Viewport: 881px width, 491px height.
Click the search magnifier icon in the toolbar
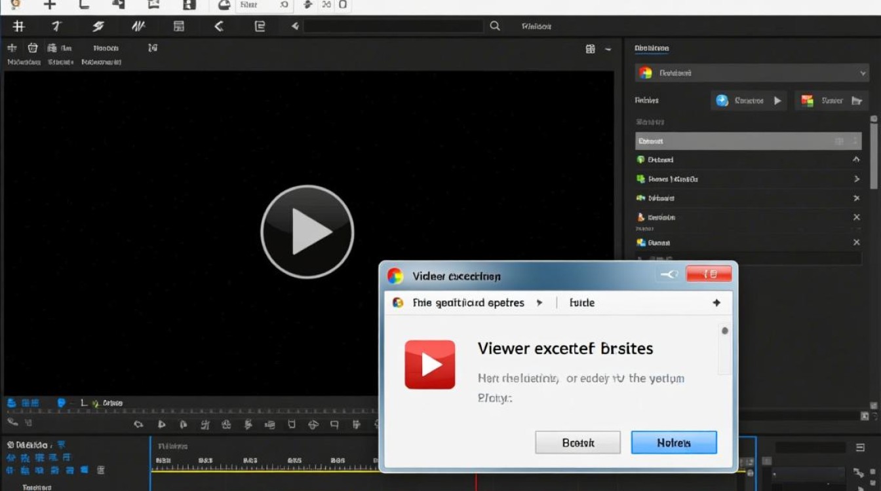click(494, 26)
